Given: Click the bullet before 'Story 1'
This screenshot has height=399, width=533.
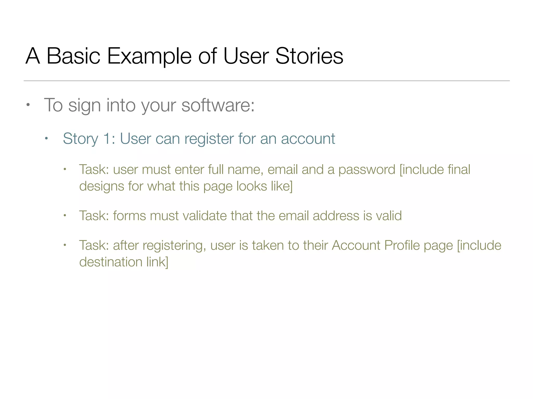Looking at the screenshot, I should pyautogui.click(x=46, y=138).
